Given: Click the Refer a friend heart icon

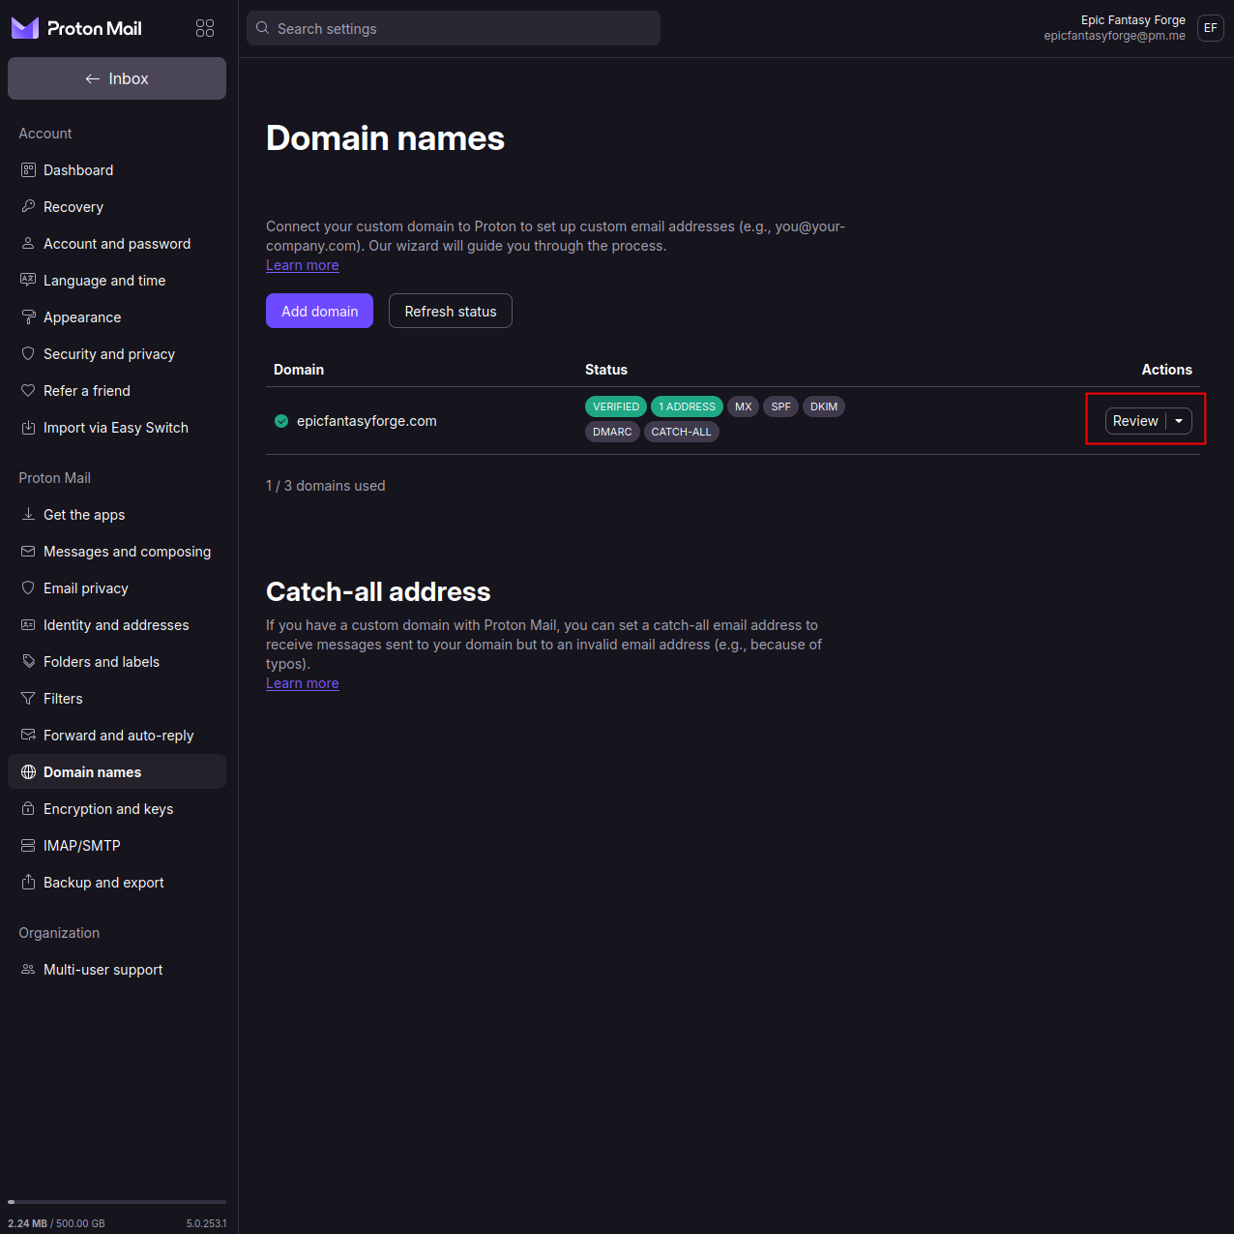Looking at the screenshot, I should [x=28, y=391].
